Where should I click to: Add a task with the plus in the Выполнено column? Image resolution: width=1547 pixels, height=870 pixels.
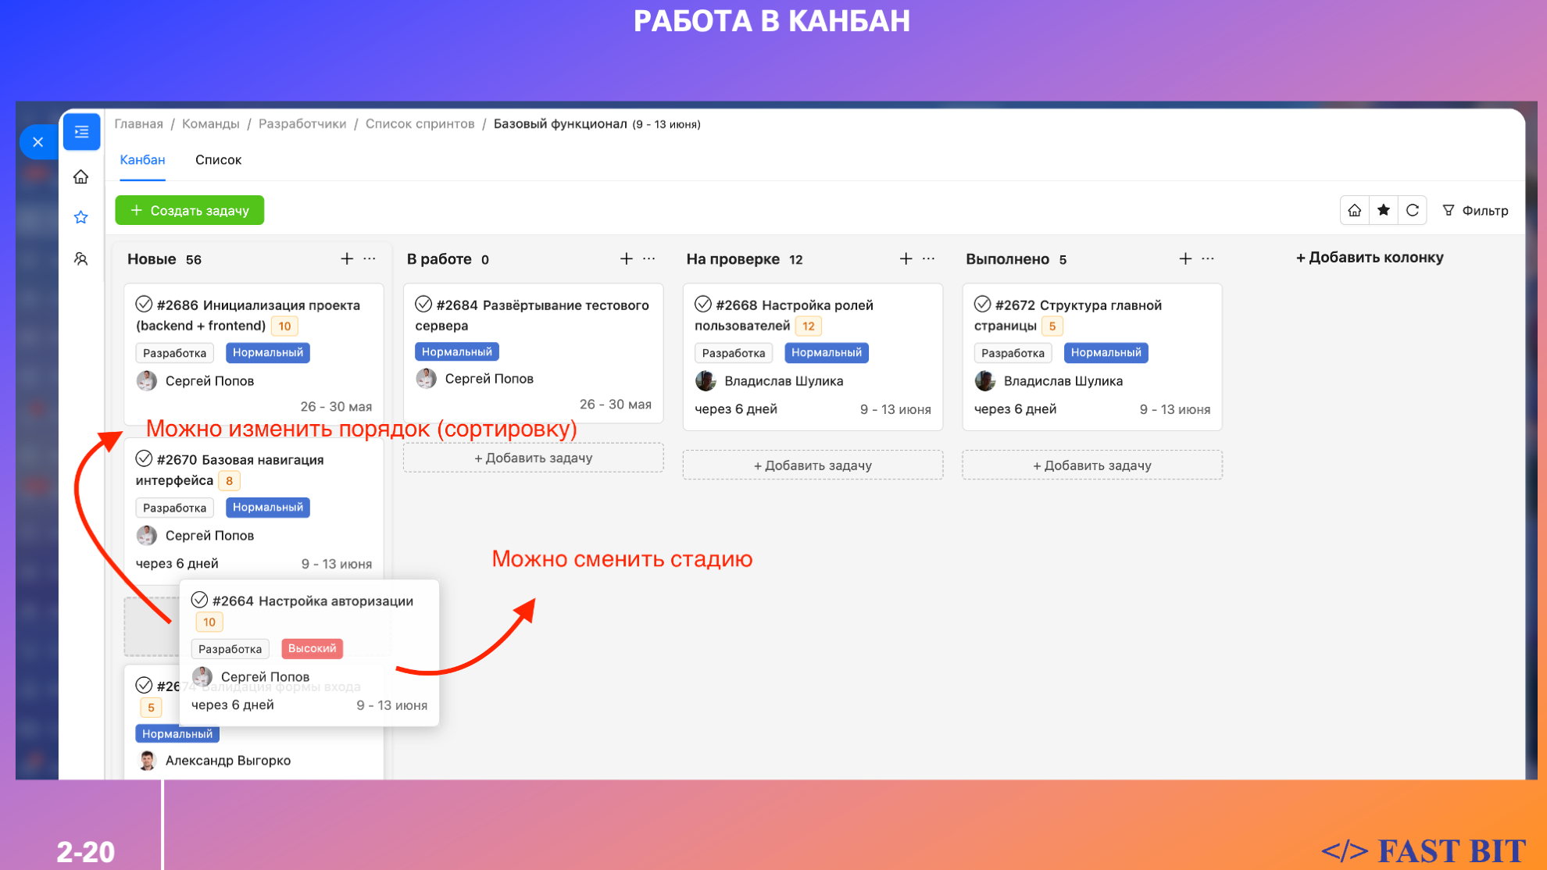click(x=1185, y=259)
